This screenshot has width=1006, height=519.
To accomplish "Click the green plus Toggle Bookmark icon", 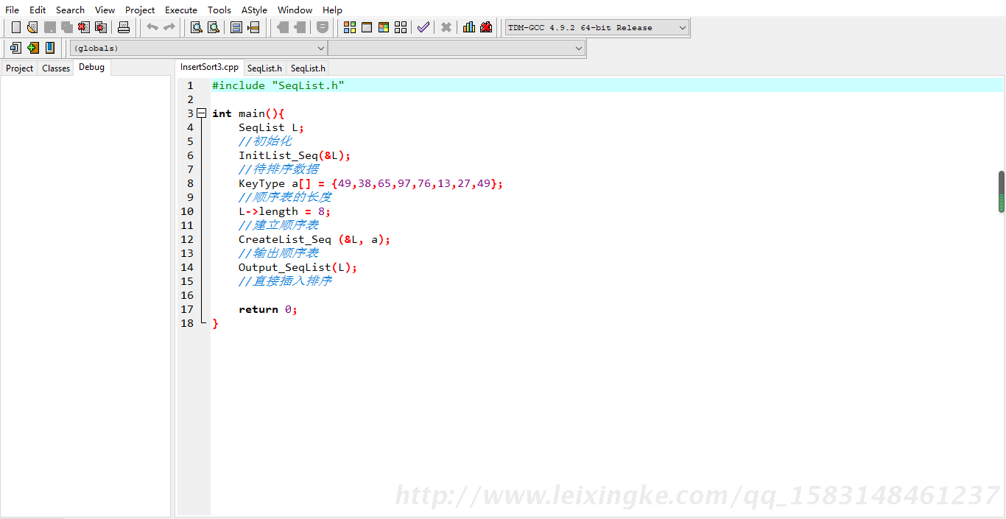I will tap(33, 48).
